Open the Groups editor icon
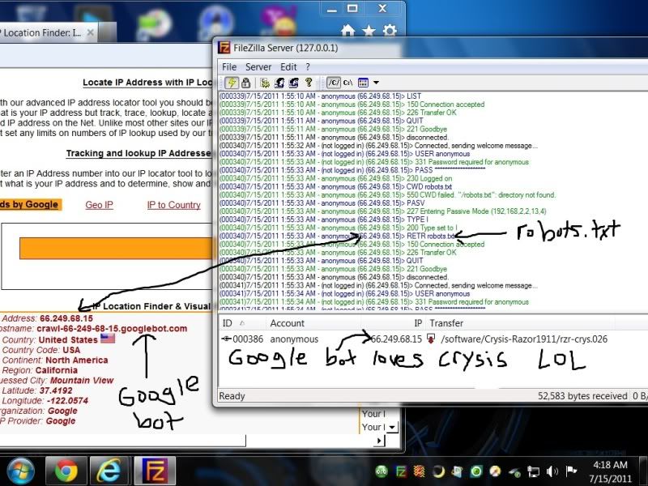 (294, 83)
